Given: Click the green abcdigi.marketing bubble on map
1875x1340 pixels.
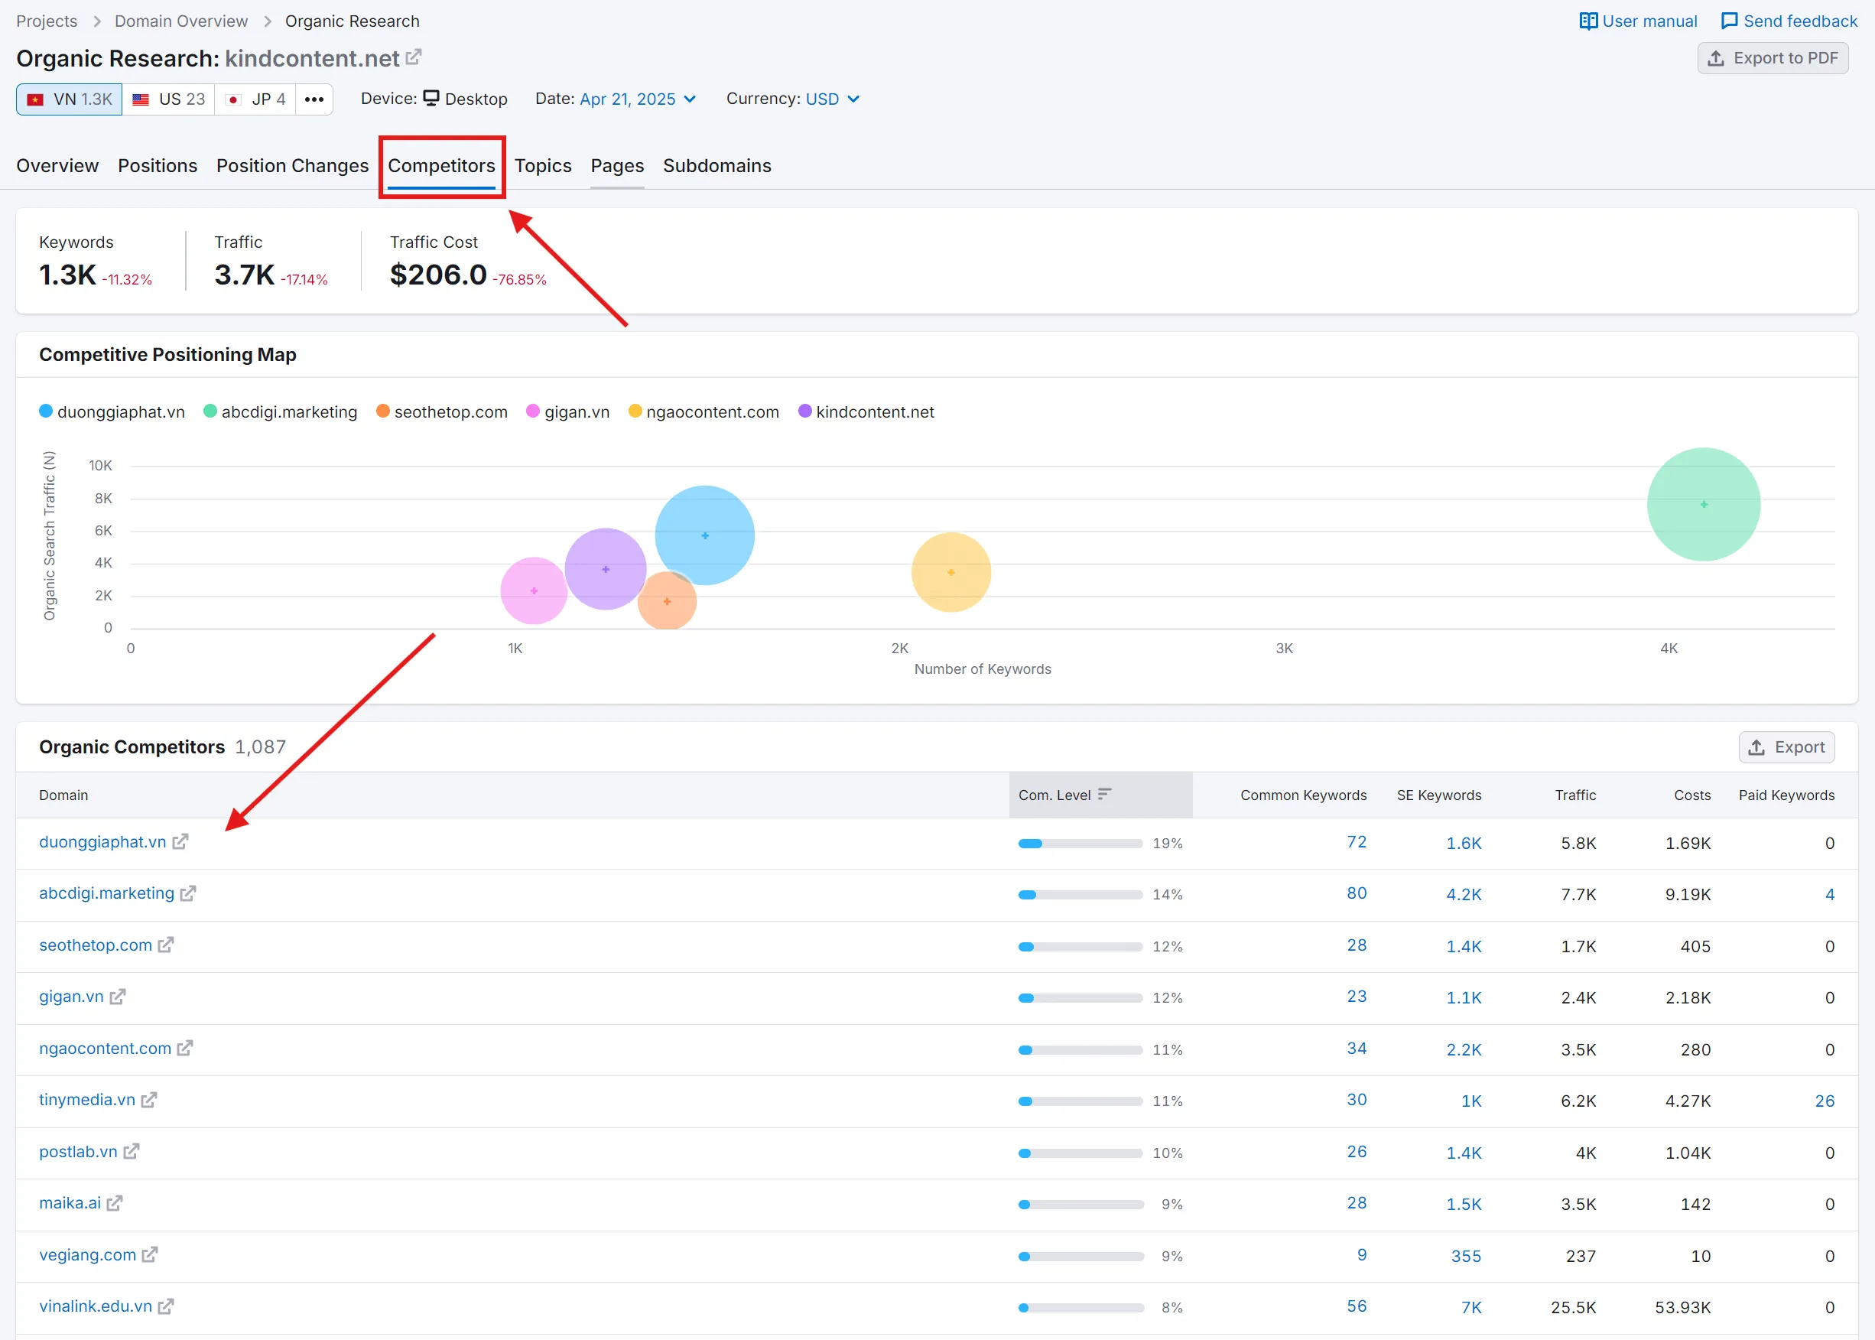Looking at the screenshot, I should (x=1704, y=504).
